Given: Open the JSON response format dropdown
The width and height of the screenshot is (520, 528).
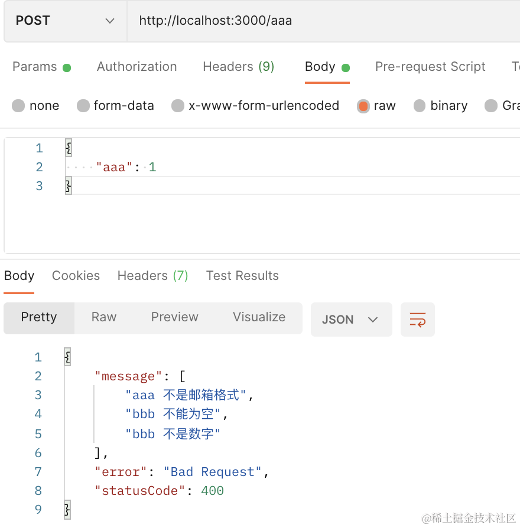Looking at the screenshot, I should [351, 320].
